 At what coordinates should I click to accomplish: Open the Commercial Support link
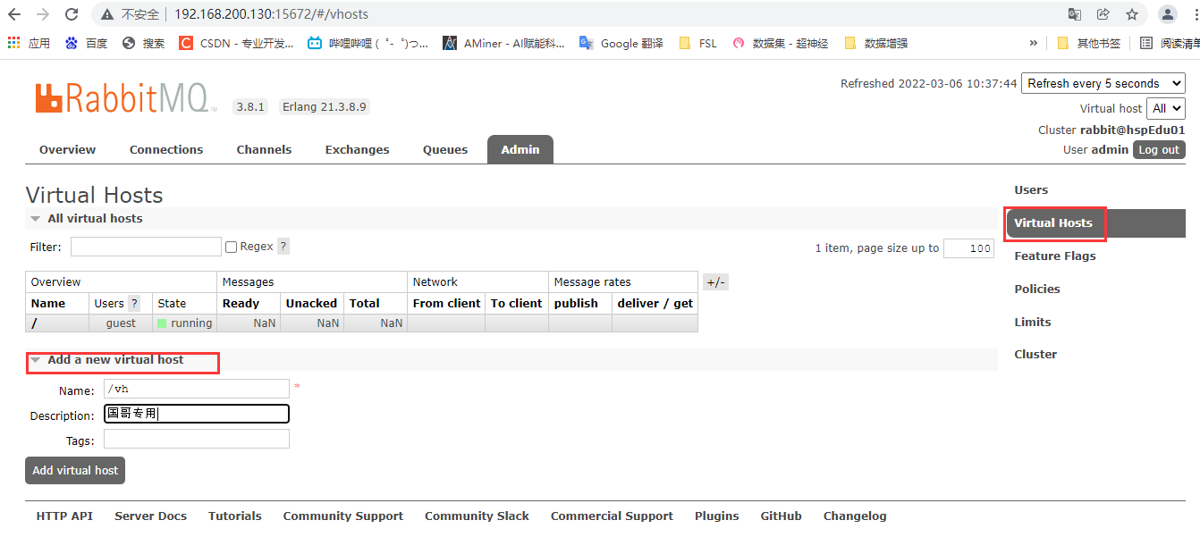point(612,516)
